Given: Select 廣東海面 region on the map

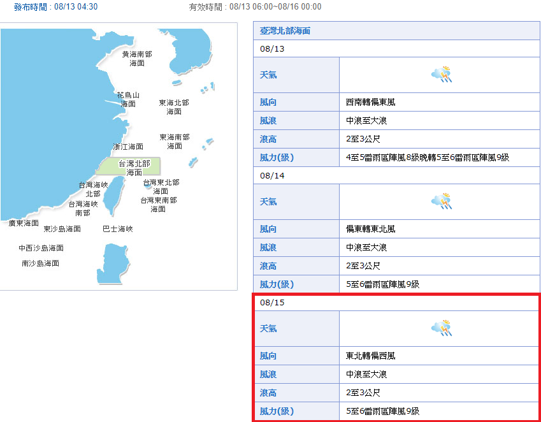Looking at the screenshot, I should click(x=24, y=223).
